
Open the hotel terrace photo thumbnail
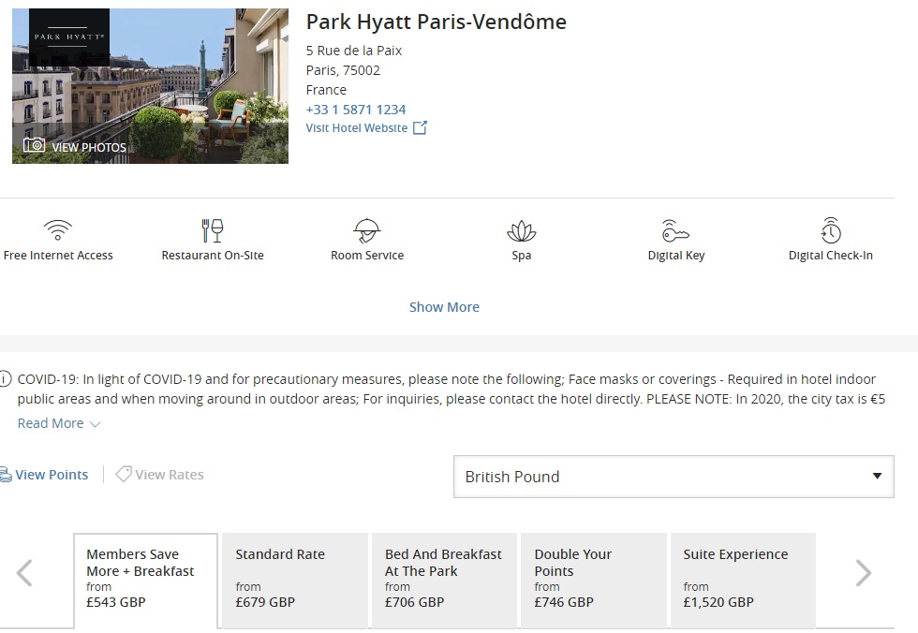151,86
